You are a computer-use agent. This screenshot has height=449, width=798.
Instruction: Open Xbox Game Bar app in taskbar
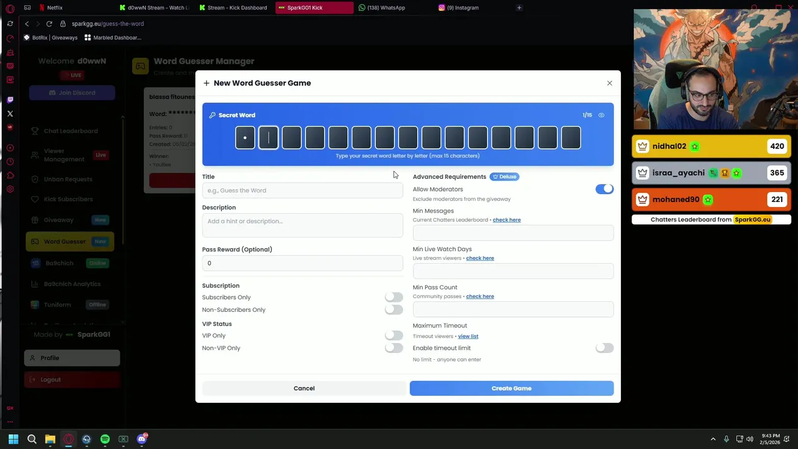click(123, 439)
